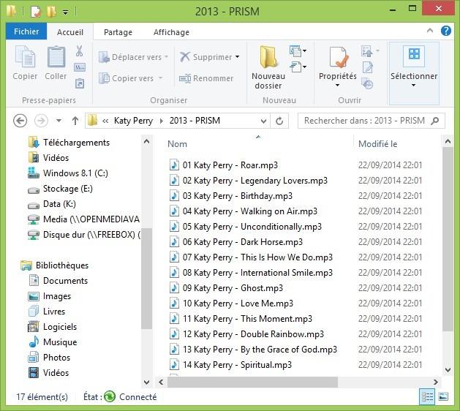Go back with the left arrow button
Image resolution: width=460 pixels, height=411 pixels.
[20, 121]
